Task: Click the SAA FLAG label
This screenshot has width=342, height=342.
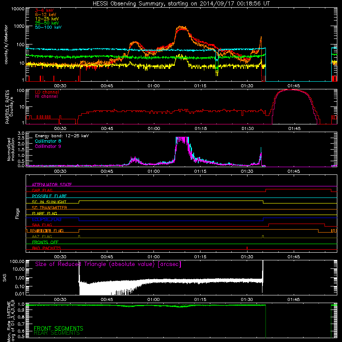Action: [x=42, y=225]
